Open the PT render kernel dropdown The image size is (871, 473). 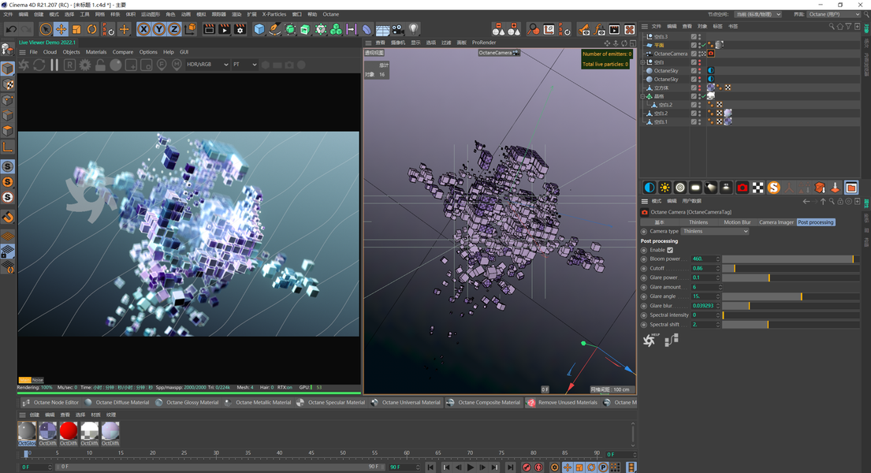tap(244, 65)
